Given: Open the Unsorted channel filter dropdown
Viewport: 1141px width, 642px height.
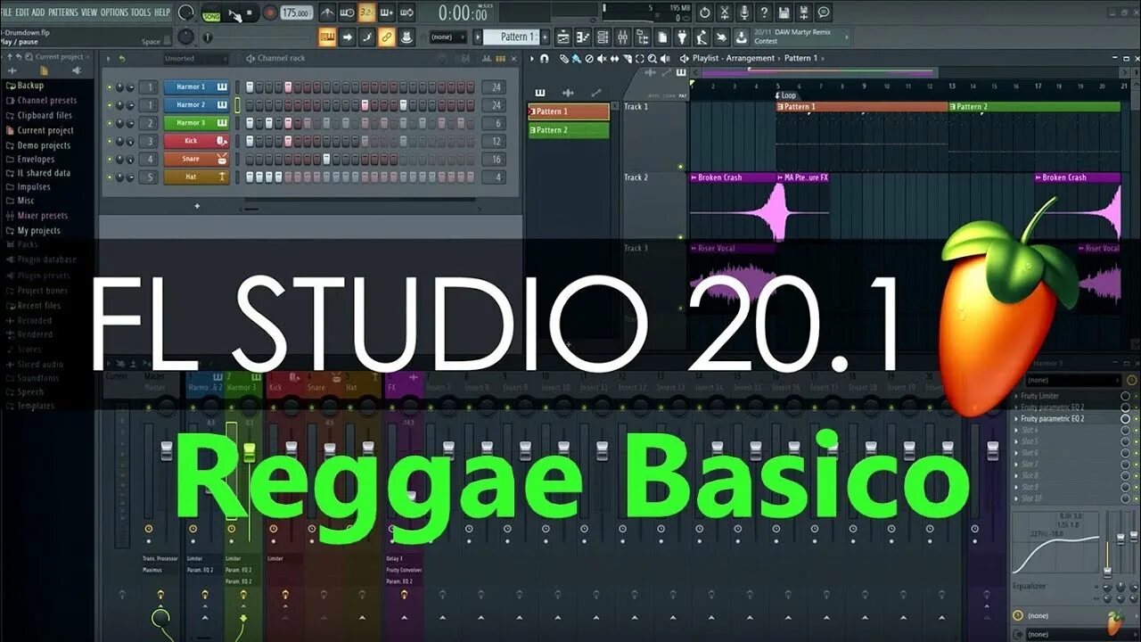Looking at the screenshot, I should [x=195, y=59].
